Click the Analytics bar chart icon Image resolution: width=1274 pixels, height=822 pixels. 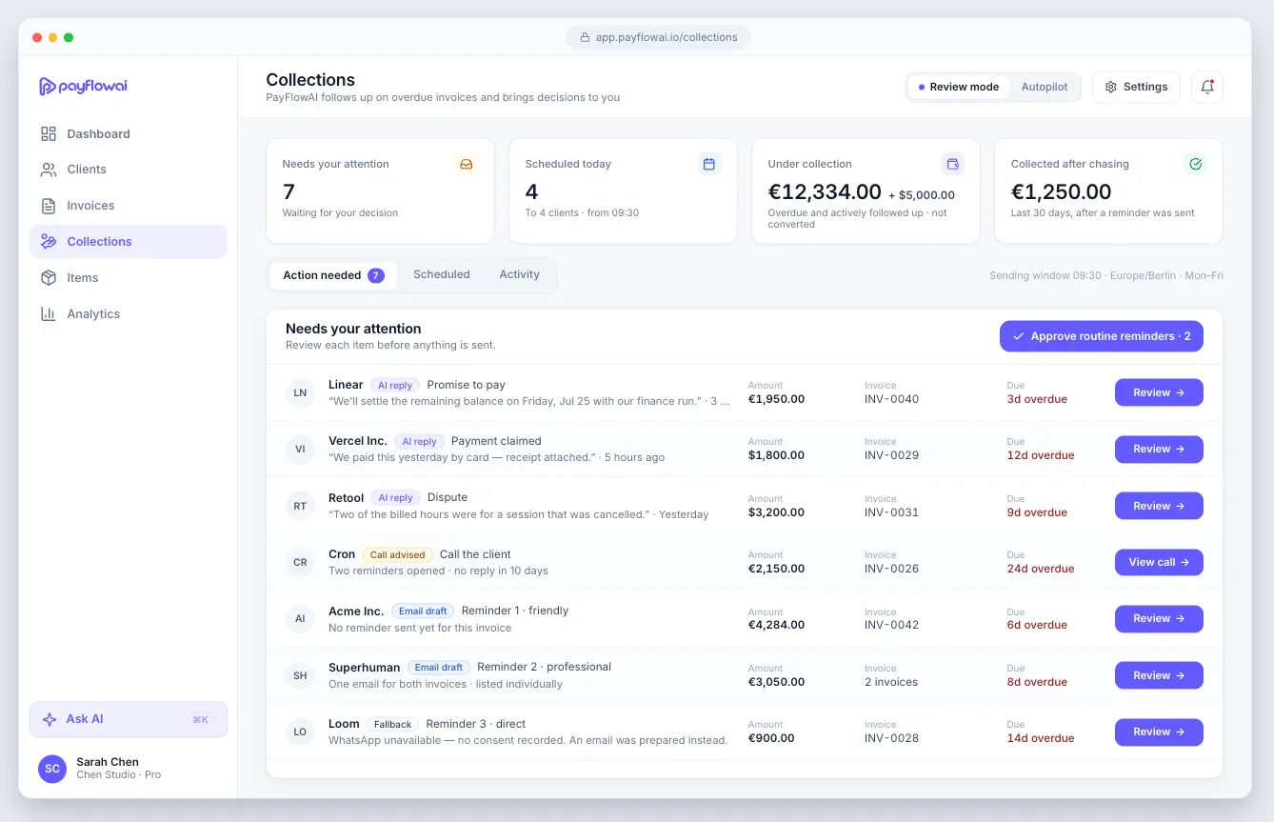49,314
